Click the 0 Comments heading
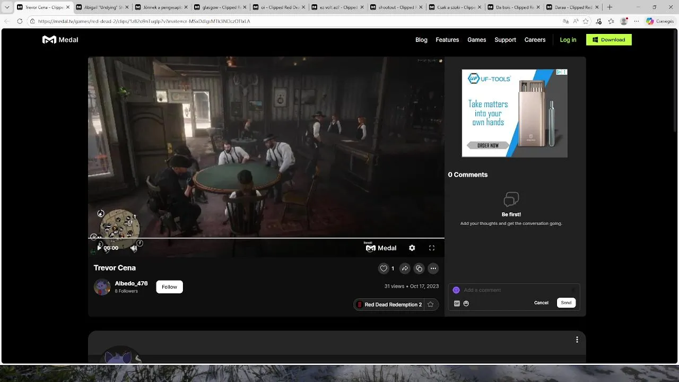The height and width of the screenshot is (382, 679). pyautogui.click(x=467, y=175)
